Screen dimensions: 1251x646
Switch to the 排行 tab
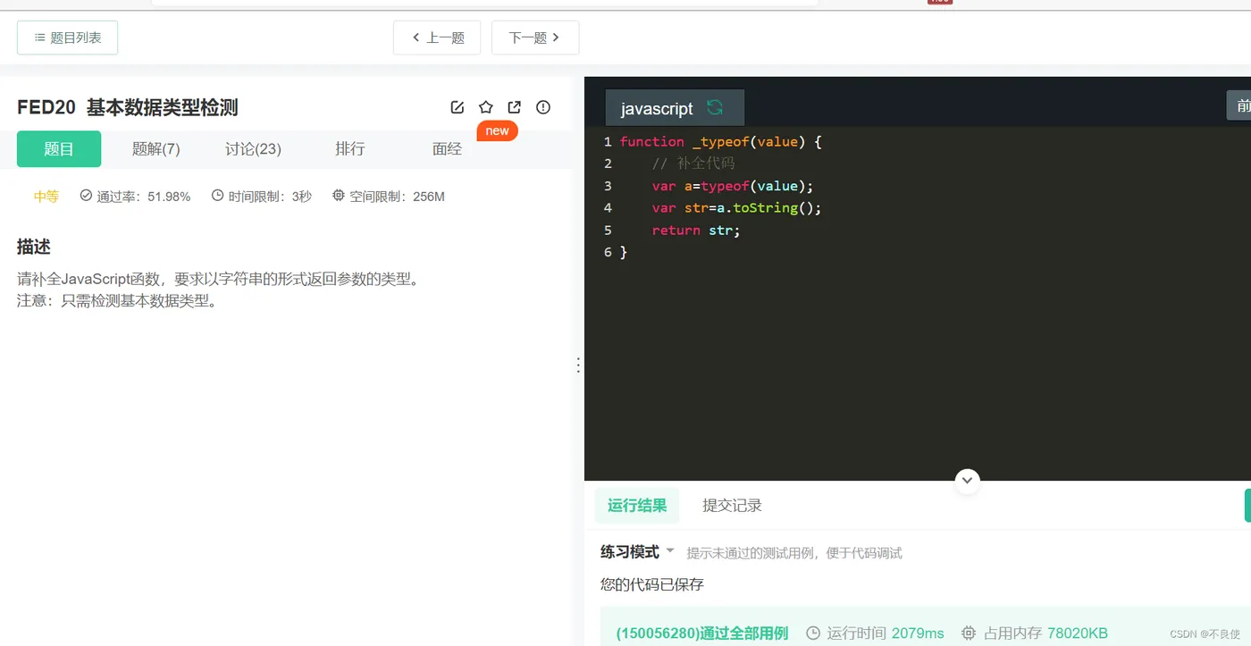click(350, 149)
